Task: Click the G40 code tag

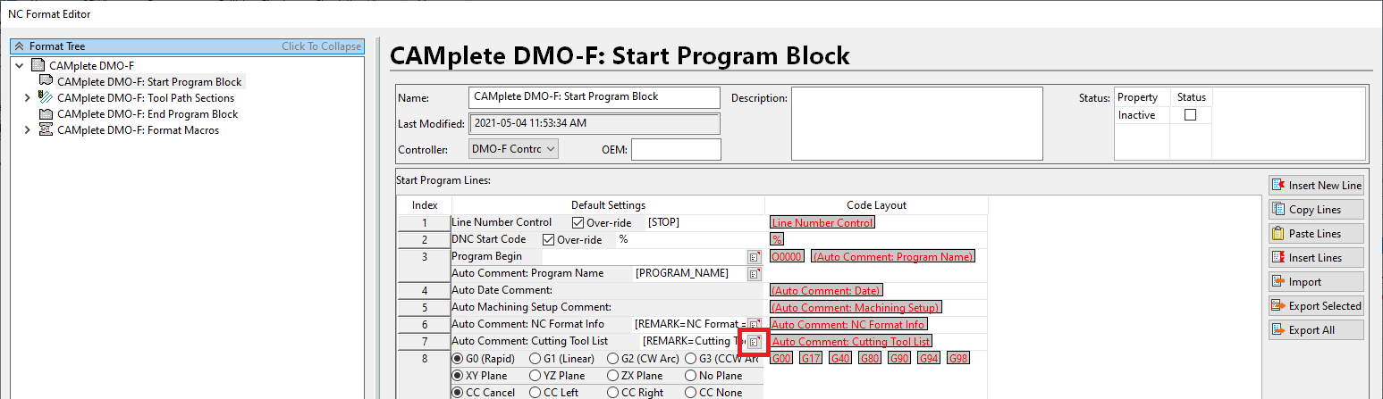Action: (840, 359)
